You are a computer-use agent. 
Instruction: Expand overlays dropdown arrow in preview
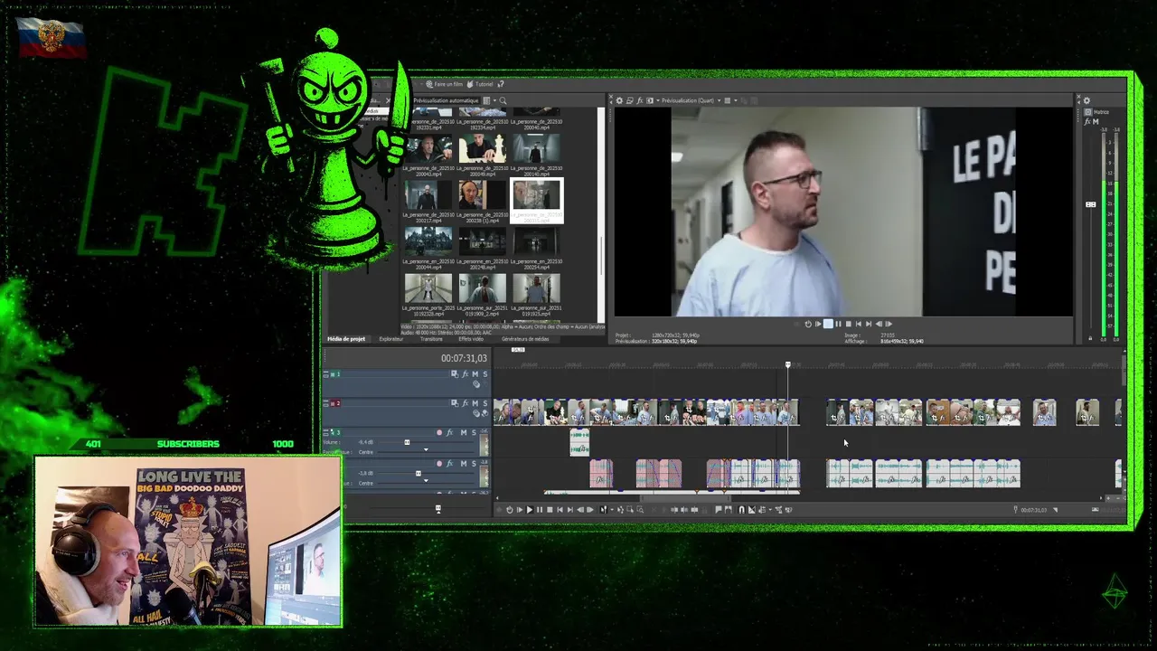(x=736, y=100)
